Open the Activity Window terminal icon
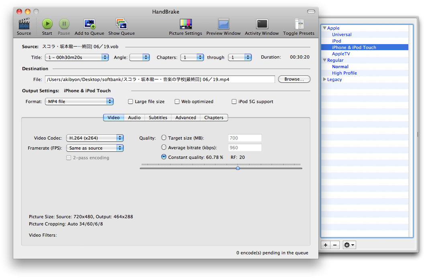Viewport: 424px width, 278px height. click(x=262, y=24)
